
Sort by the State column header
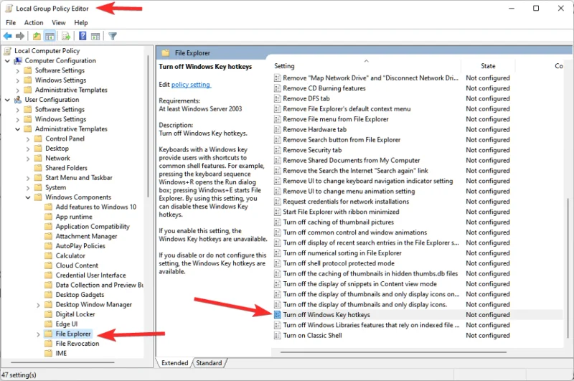[488, 66]
